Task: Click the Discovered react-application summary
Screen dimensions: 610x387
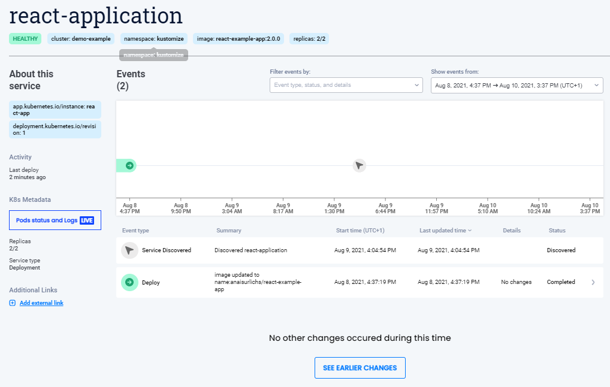Action: click(x=251, y=250)
